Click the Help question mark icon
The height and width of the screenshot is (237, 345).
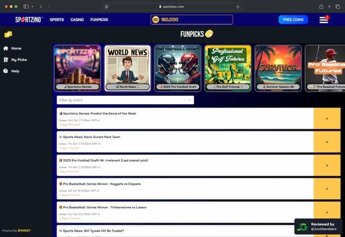(x=6, y=71)
